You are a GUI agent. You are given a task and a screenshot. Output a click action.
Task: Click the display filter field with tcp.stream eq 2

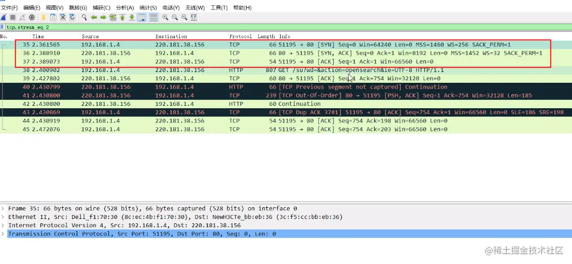(x=288, y=27)
